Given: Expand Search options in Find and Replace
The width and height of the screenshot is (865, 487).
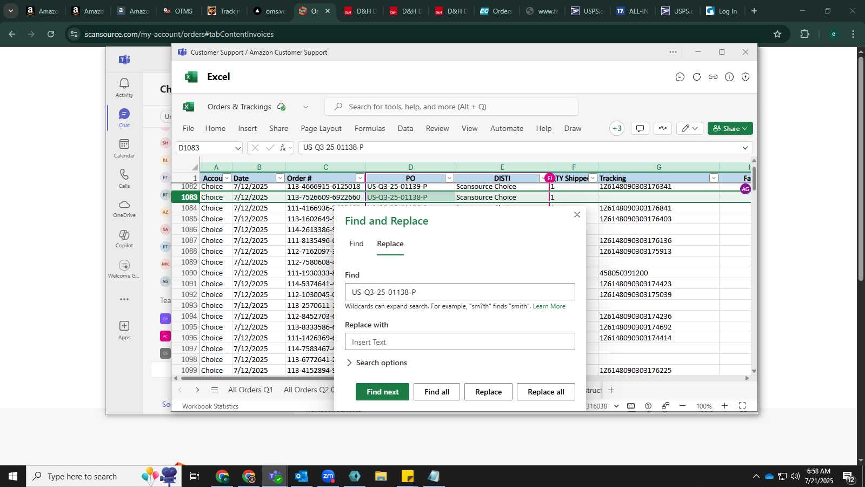Looking at the screenshot, I should [376, 363].
